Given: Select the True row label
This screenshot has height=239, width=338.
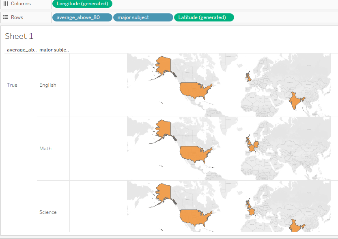Looking at the screenshot, I should coord(12,85).
